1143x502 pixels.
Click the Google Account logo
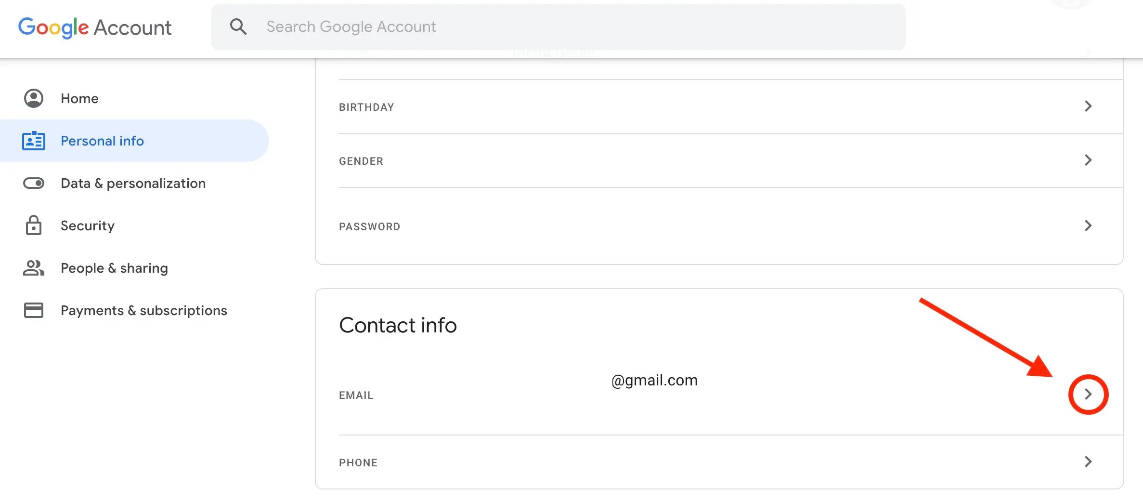[95, 27]
